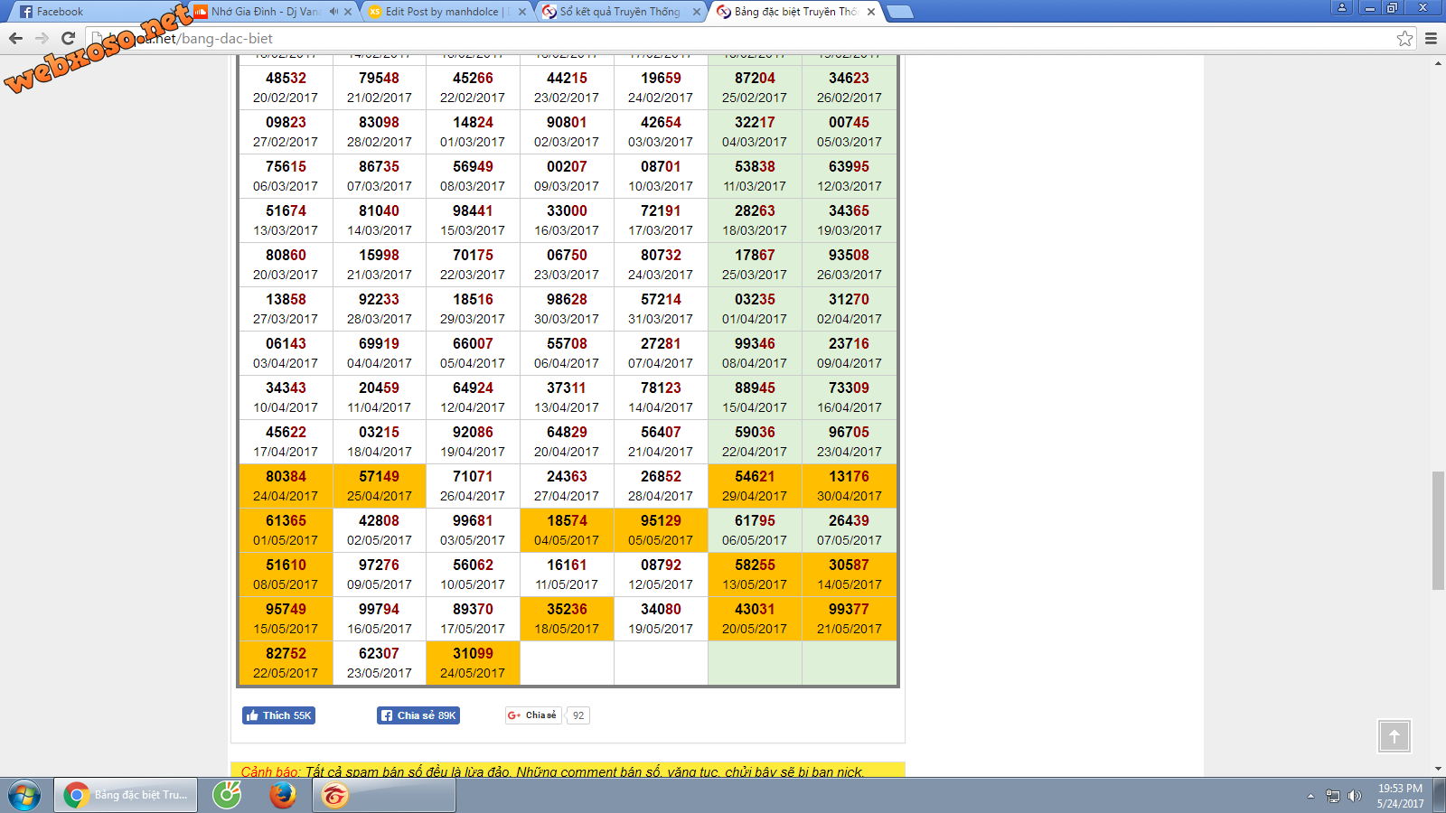Show hidden system tray icons
The image size is (1446, 813).
pos(1310,796)
